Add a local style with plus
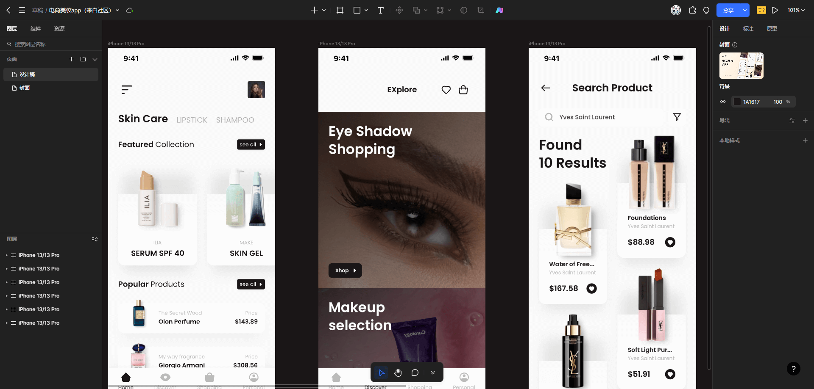The width and height of the screenshot is (814, 389). (x=805, y=141)
